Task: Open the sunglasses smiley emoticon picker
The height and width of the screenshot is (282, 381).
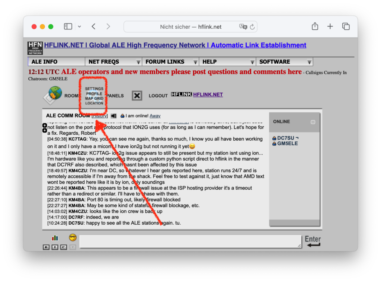Action: [x=73, y=237]
